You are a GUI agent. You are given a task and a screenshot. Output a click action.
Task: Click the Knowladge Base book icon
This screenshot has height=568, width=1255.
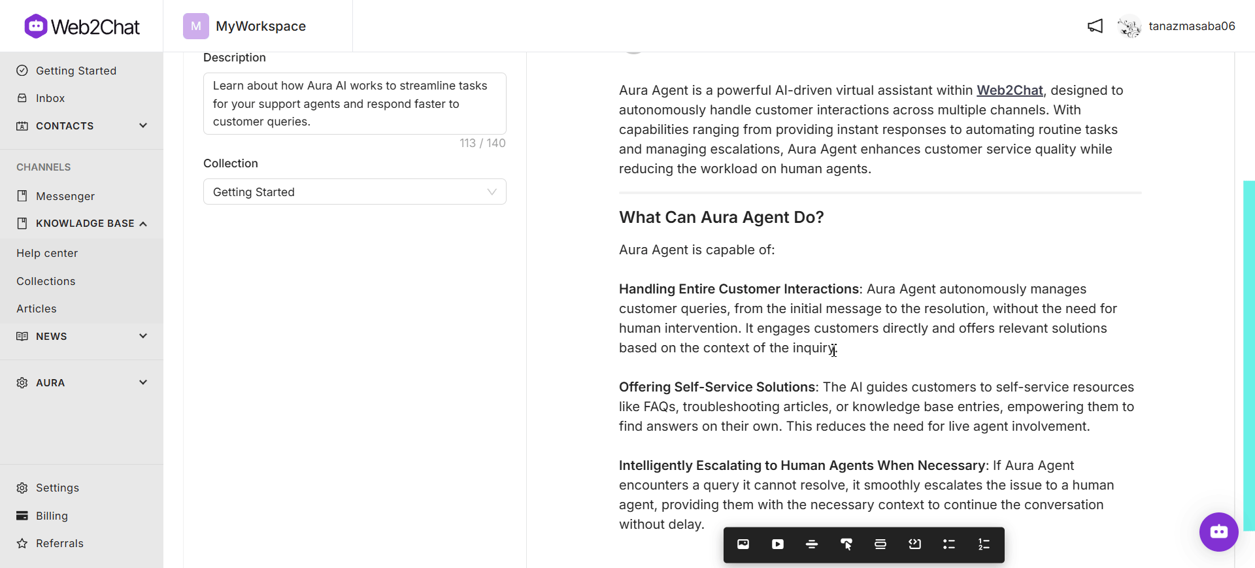[22, 224]
